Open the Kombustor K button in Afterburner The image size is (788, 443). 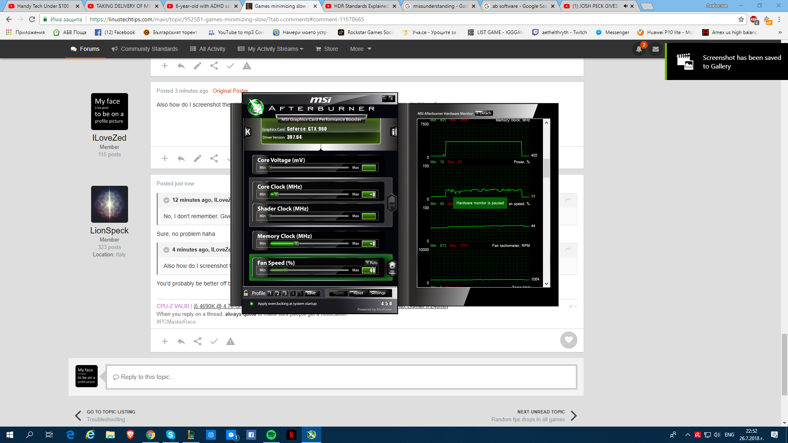(x=247, y=132)
